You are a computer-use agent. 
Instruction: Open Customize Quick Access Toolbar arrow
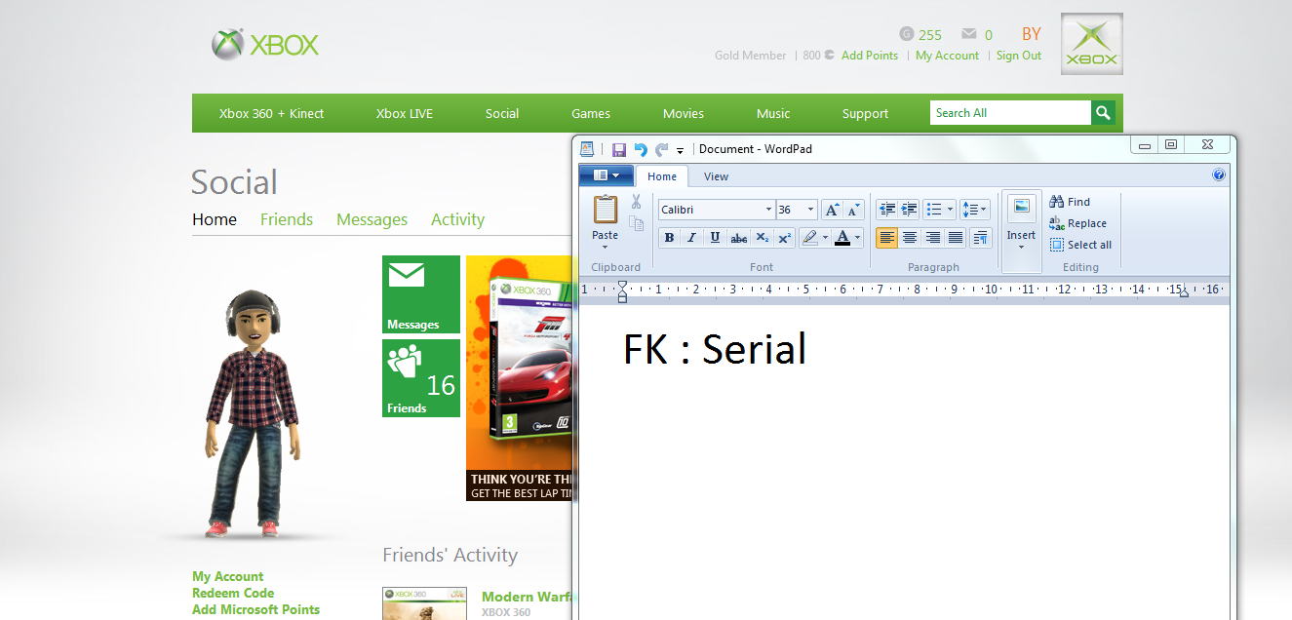coord(680,150)
